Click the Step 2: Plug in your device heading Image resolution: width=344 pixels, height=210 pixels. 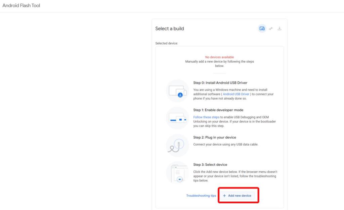tap(215, 137)
